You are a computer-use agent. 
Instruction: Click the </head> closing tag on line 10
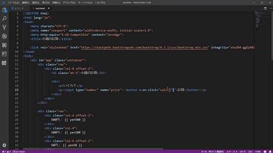click(x=29, y=52)
